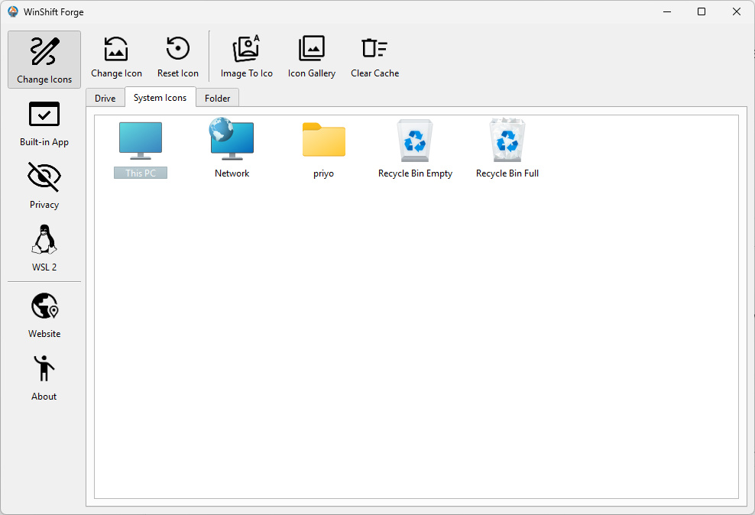Open the Built-in App section

[44, 123]
